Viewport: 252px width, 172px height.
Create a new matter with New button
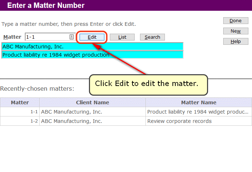point(235,31)
